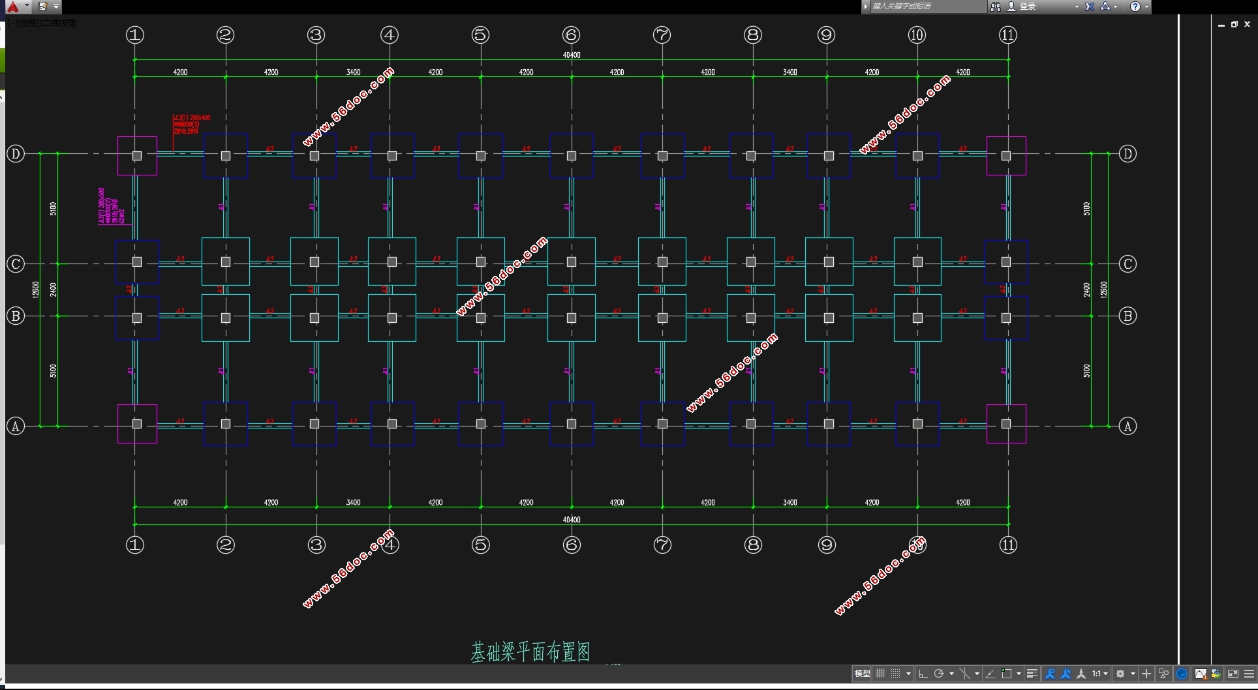Toggle clean screen full-screen icon
Image resolution: width=1258 pixels, height=690 pixels.
click(x=1233, y=674)
